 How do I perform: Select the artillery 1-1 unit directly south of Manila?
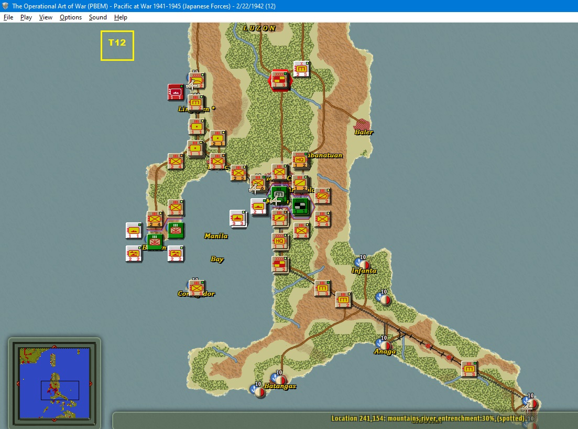(279, 218)
